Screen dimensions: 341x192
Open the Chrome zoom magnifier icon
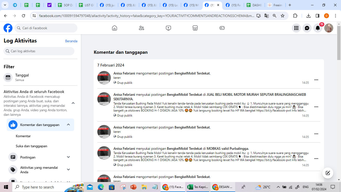275,16
